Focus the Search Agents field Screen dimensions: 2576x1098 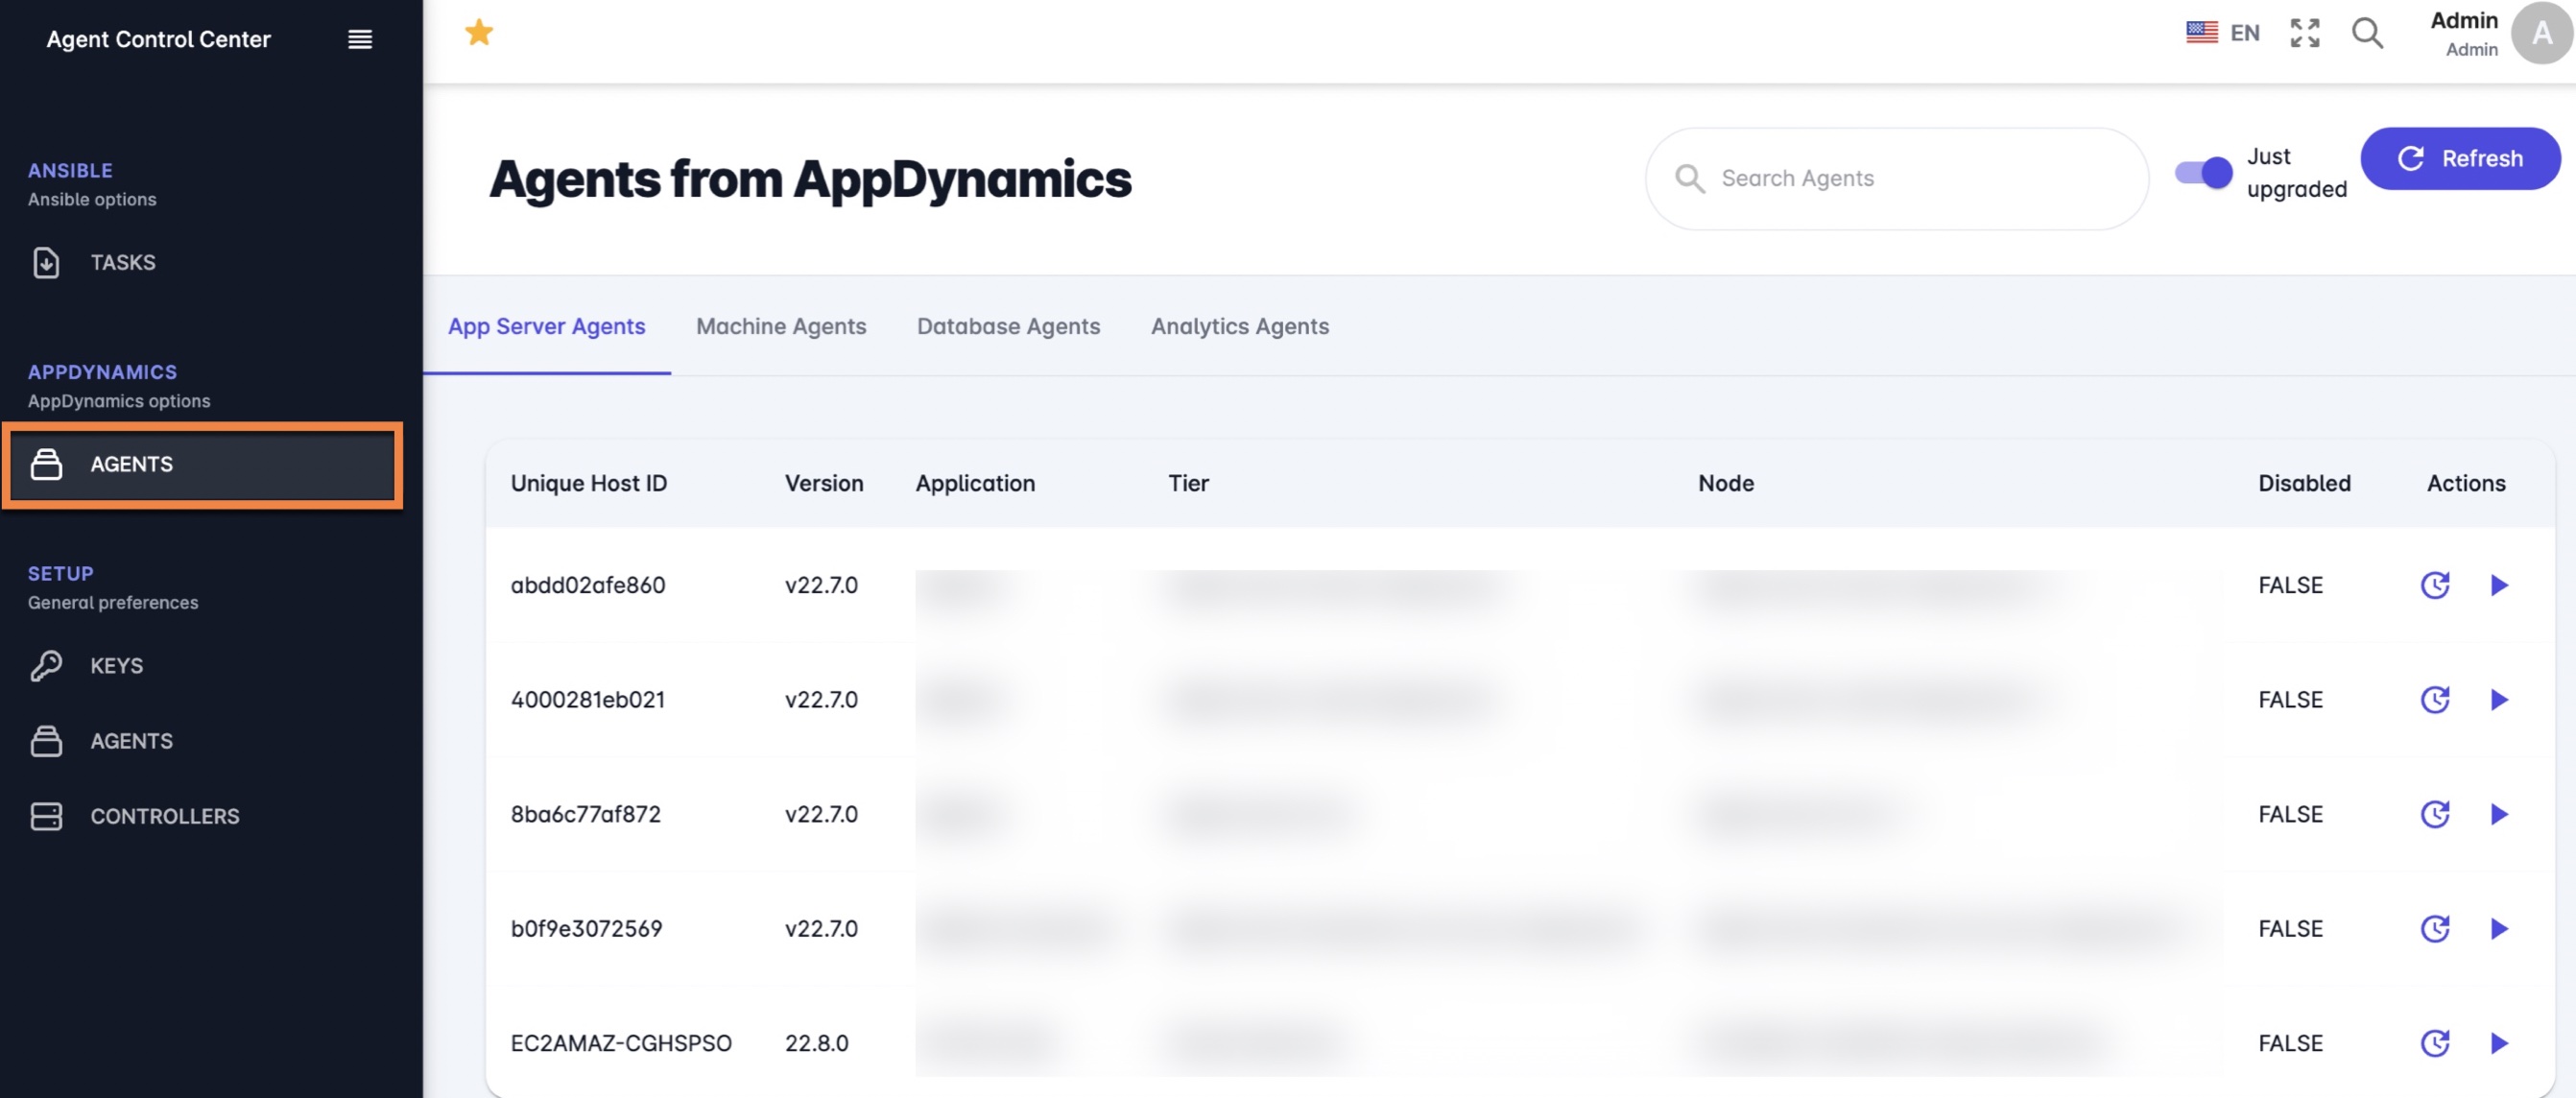1896,178
